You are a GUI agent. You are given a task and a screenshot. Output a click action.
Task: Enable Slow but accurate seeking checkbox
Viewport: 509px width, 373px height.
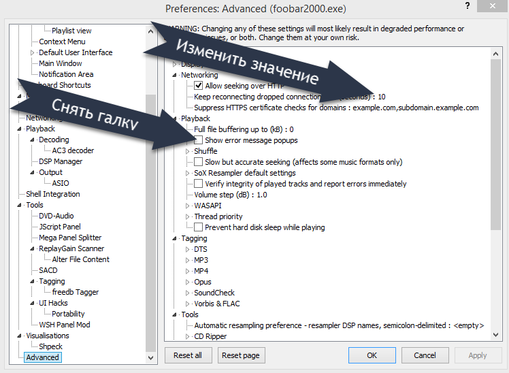click(199, 162)
